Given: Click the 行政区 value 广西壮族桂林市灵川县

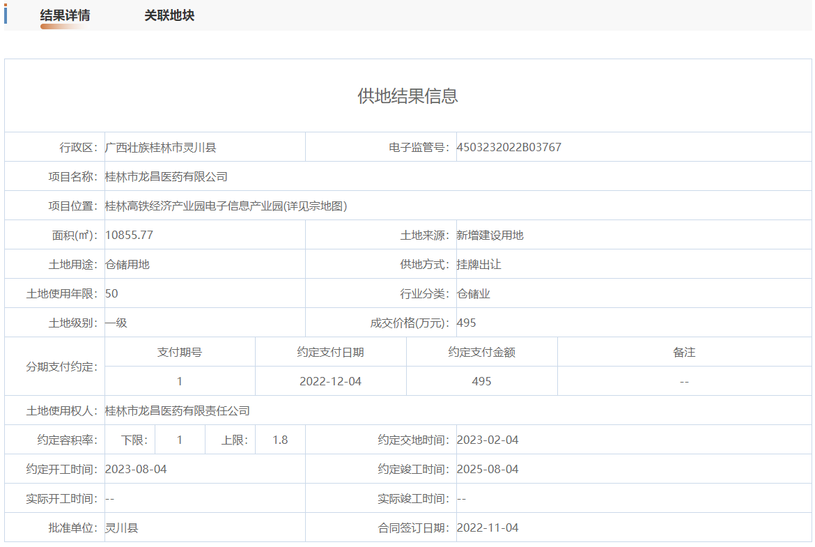Looking at the screenshot, I should (x=160, y=148).
